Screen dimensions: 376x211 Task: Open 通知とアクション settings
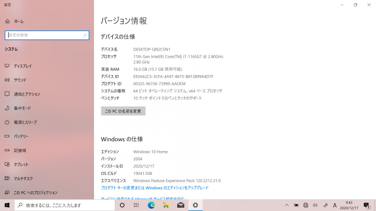click(23, 94)
